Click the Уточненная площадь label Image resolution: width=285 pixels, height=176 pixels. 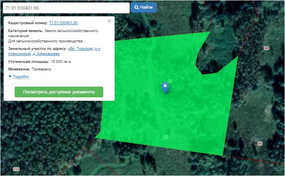29,62
